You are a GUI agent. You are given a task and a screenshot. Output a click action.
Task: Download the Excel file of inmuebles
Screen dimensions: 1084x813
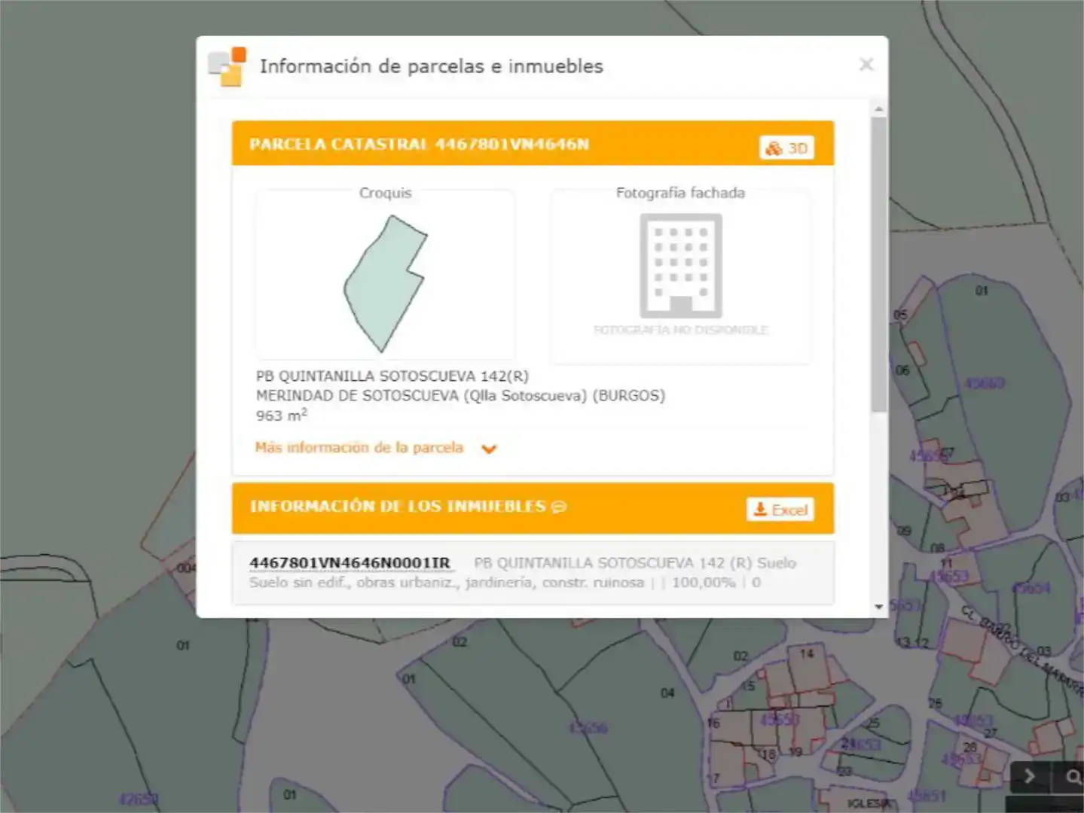(x=780, y=510)
